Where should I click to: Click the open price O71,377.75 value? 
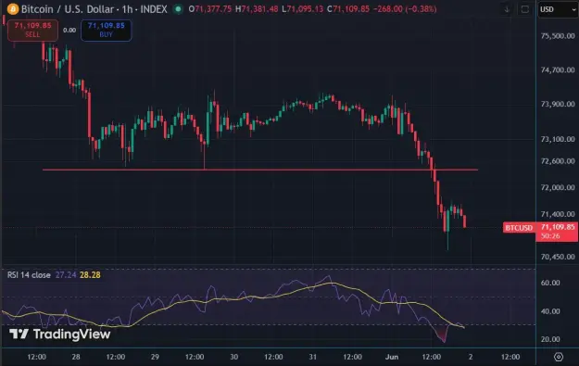click(x=209, y=9)
